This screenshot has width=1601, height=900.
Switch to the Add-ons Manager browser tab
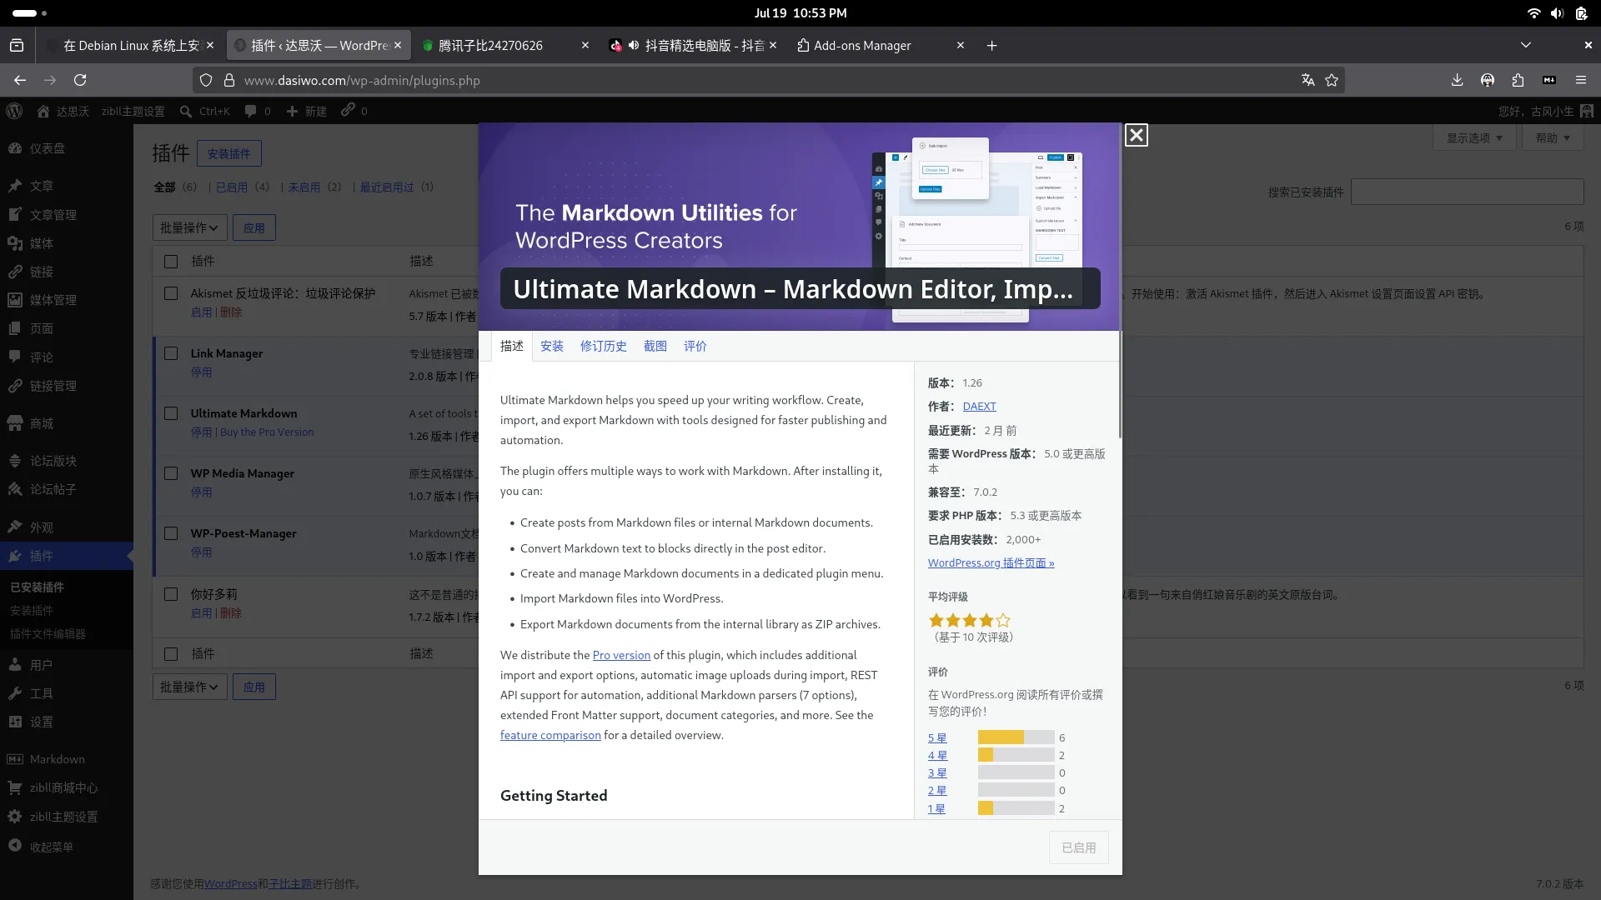coord(881,45)
